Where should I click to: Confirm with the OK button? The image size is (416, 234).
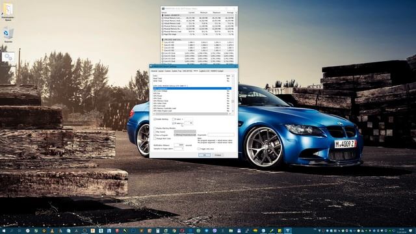pos(204,155)
